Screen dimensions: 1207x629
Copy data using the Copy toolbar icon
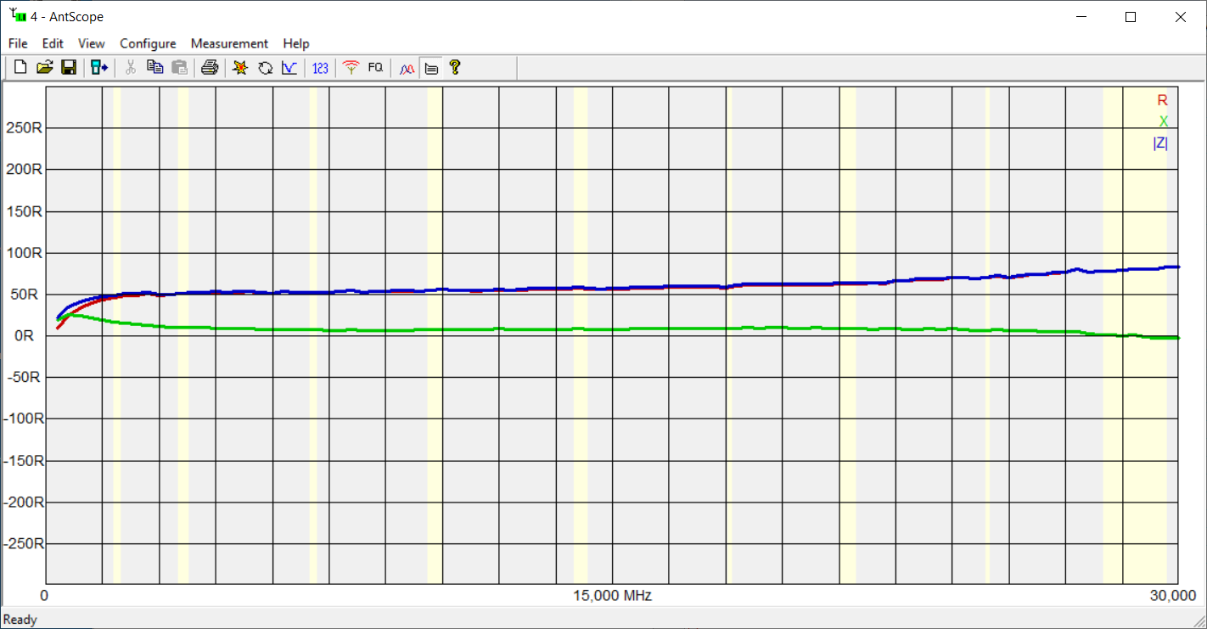pos(154,68)
